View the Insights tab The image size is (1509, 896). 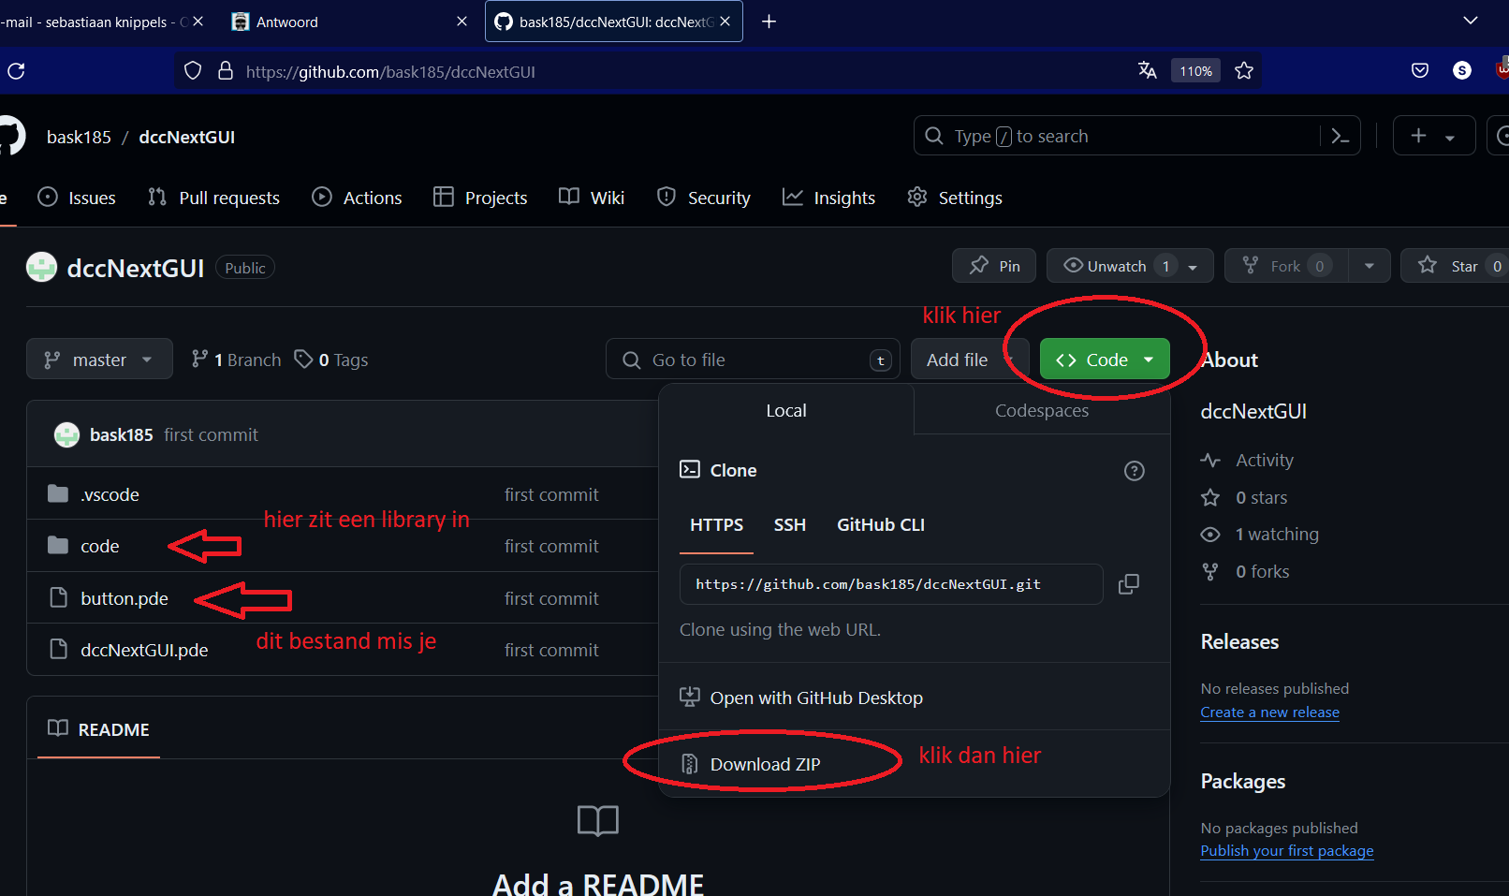tap(829, 198)
